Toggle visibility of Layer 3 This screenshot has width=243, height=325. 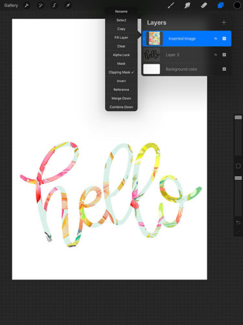[224, 55]
